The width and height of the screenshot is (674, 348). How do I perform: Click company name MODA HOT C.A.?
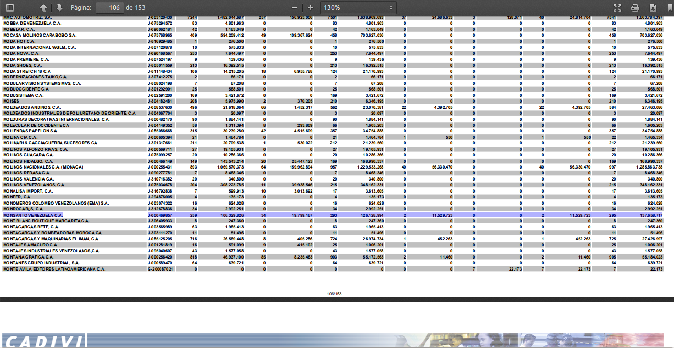pos(19,41)
